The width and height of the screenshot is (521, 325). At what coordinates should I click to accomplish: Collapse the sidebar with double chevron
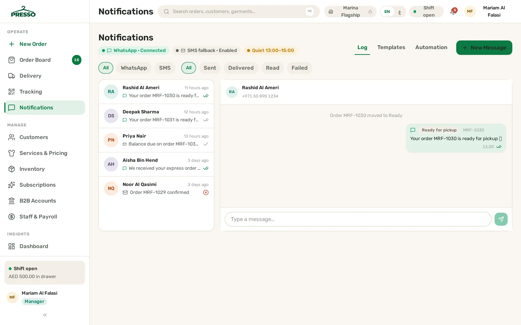tap(45, 315)
